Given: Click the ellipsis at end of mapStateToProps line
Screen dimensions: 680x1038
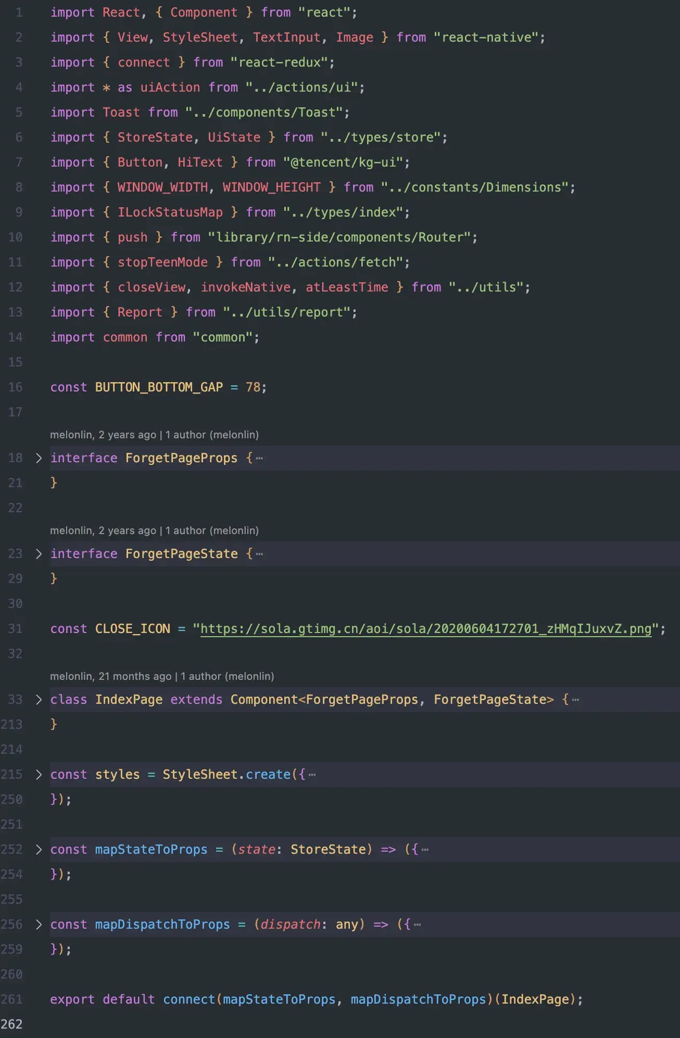Looking at the screenshot, I should click(425, 850).
